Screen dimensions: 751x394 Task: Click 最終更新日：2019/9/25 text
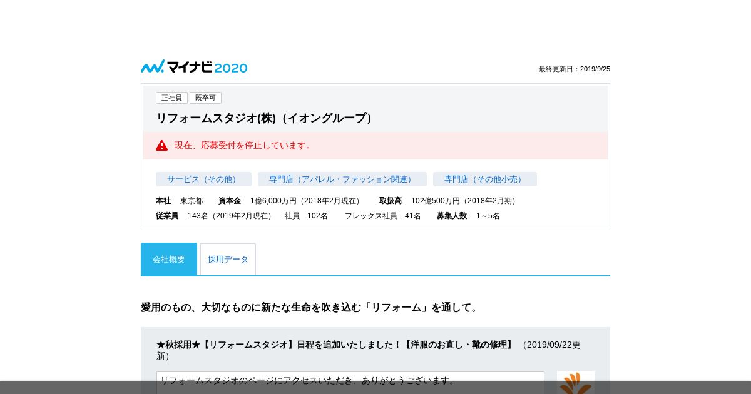coord(575,69)
